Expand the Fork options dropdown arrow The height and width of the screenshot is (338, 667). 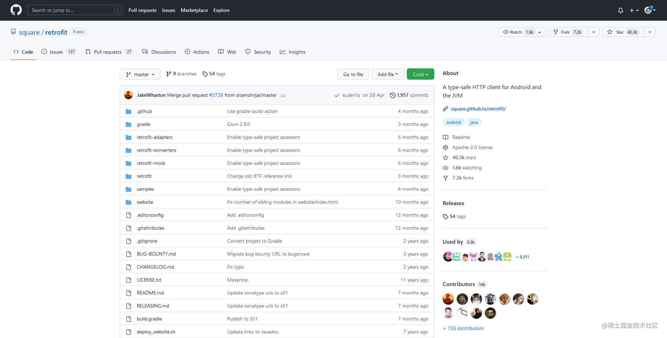pos(594,32)
